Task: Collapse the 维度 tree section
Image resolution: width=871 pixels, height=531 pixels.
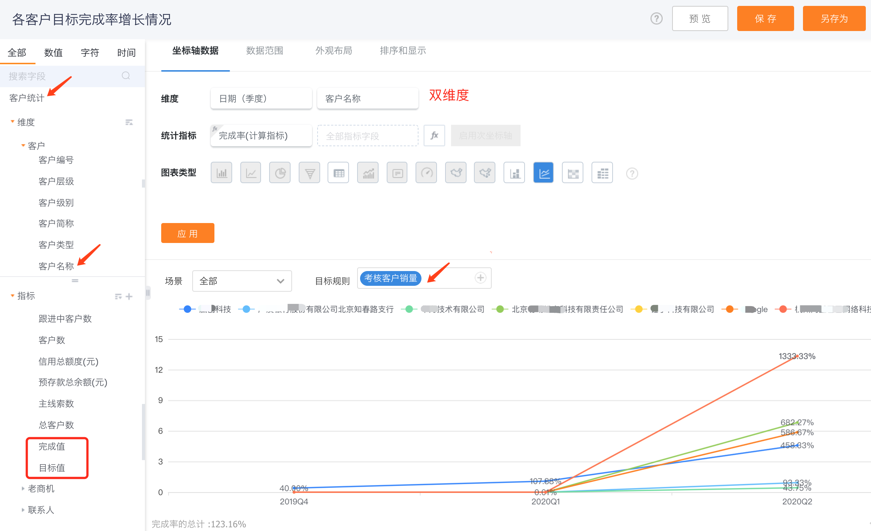Action: (13, 122)
